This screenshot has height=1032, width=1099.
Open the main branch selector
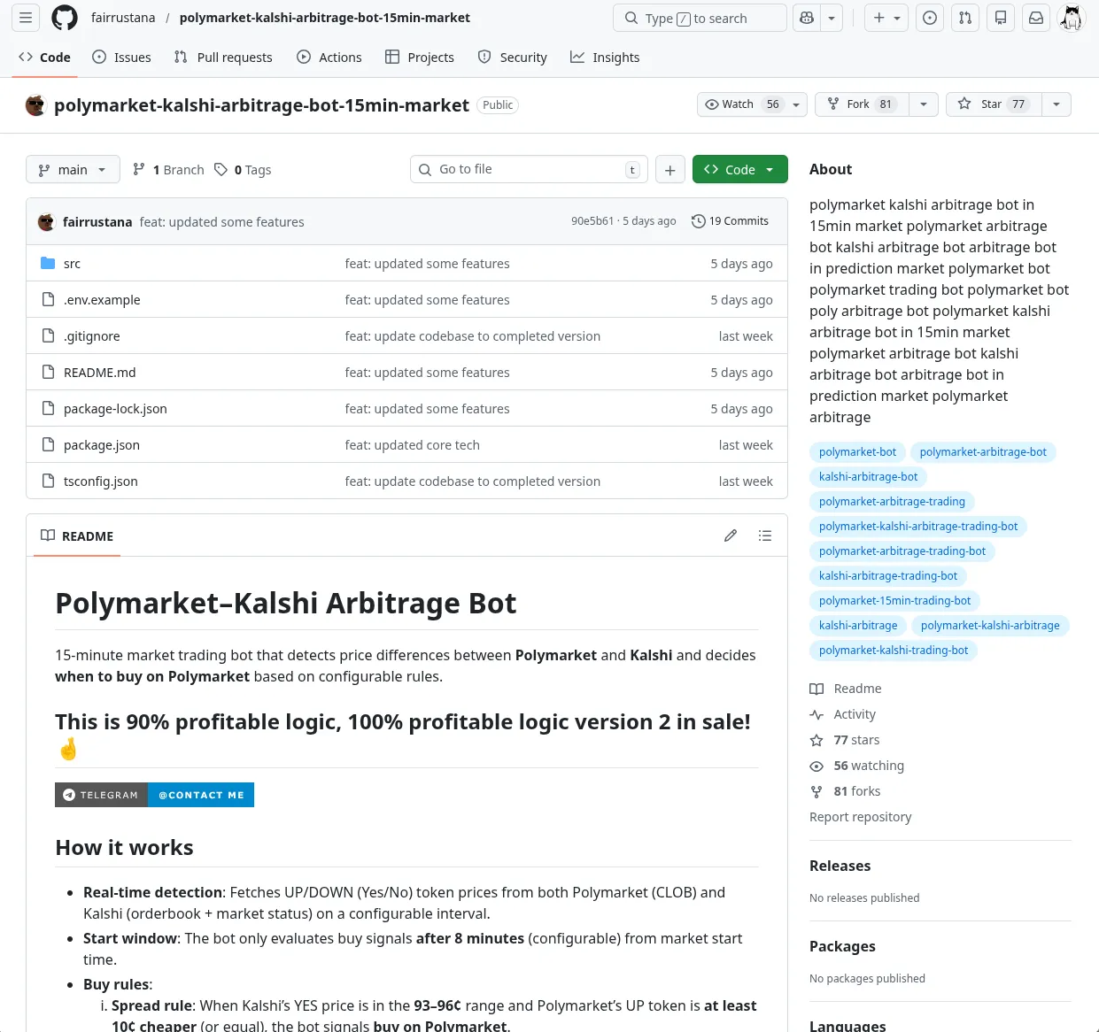tap(73, 169)
